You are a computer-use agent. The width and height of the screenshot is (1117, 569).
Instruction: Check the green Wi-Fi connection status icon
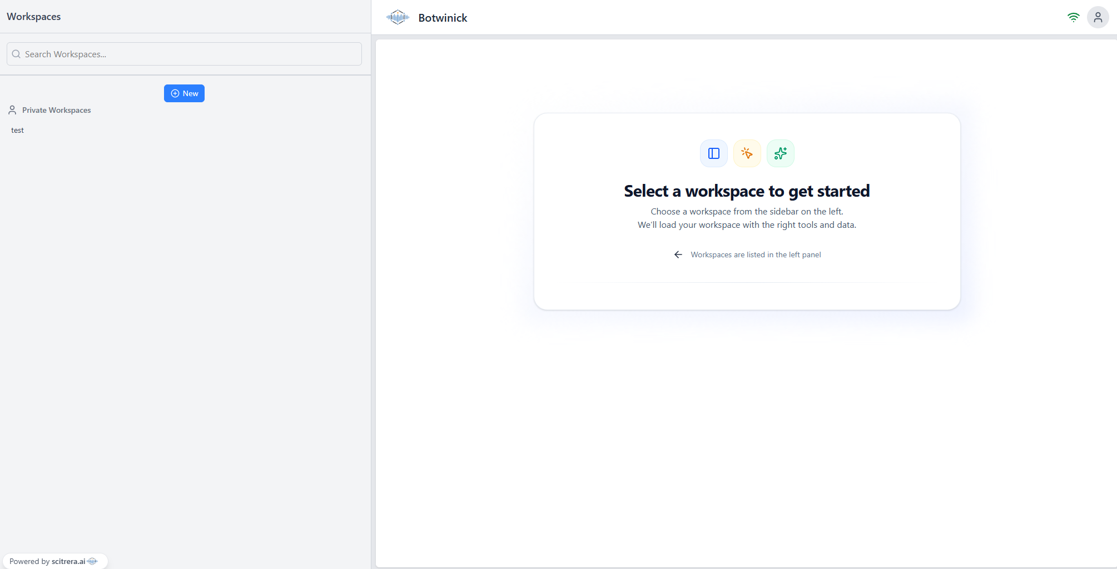[1073, 17]
